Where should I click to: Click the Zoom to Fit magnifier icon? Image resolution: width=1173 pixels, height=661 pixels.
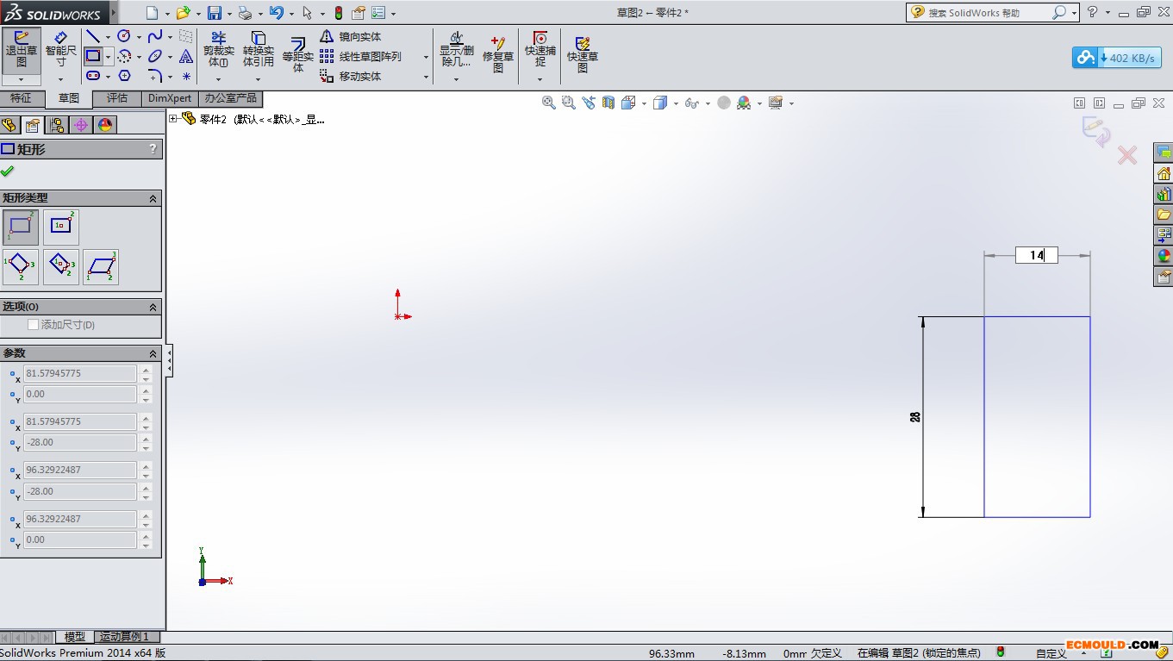pyautogui.click(x=548, y=103)
